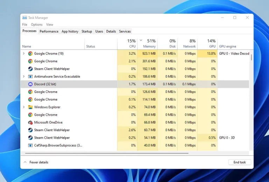Open the Startup tab

pos(87,31)
